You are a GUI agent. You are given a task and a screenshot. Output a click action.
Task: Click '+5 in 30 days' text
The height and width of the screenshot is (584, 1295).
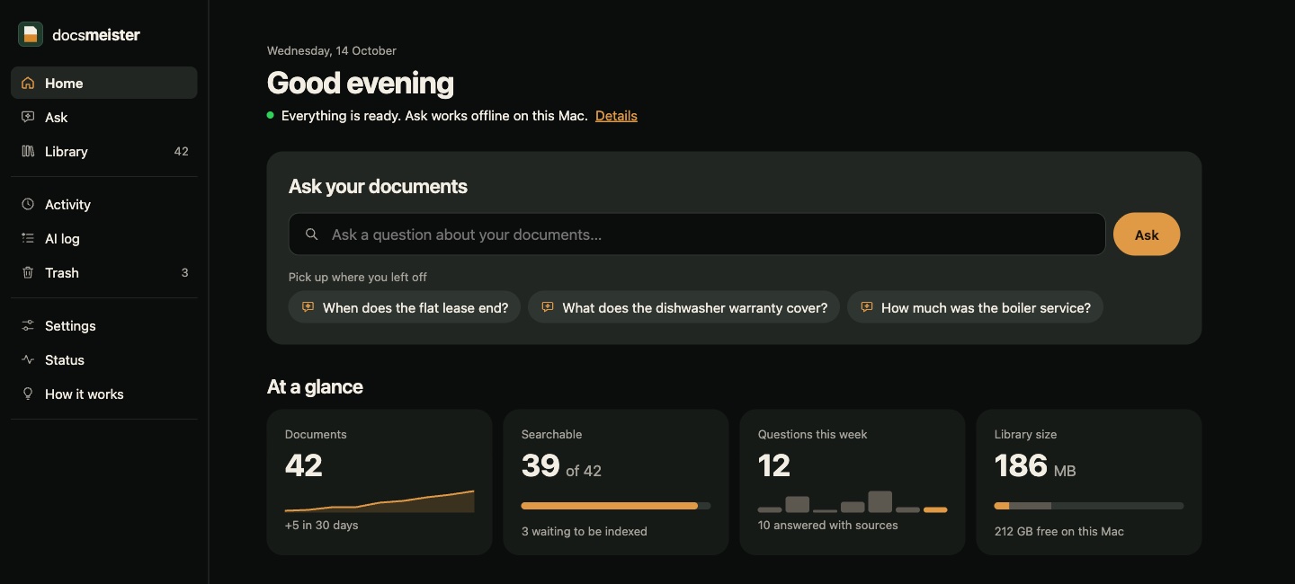click(322, 525)
